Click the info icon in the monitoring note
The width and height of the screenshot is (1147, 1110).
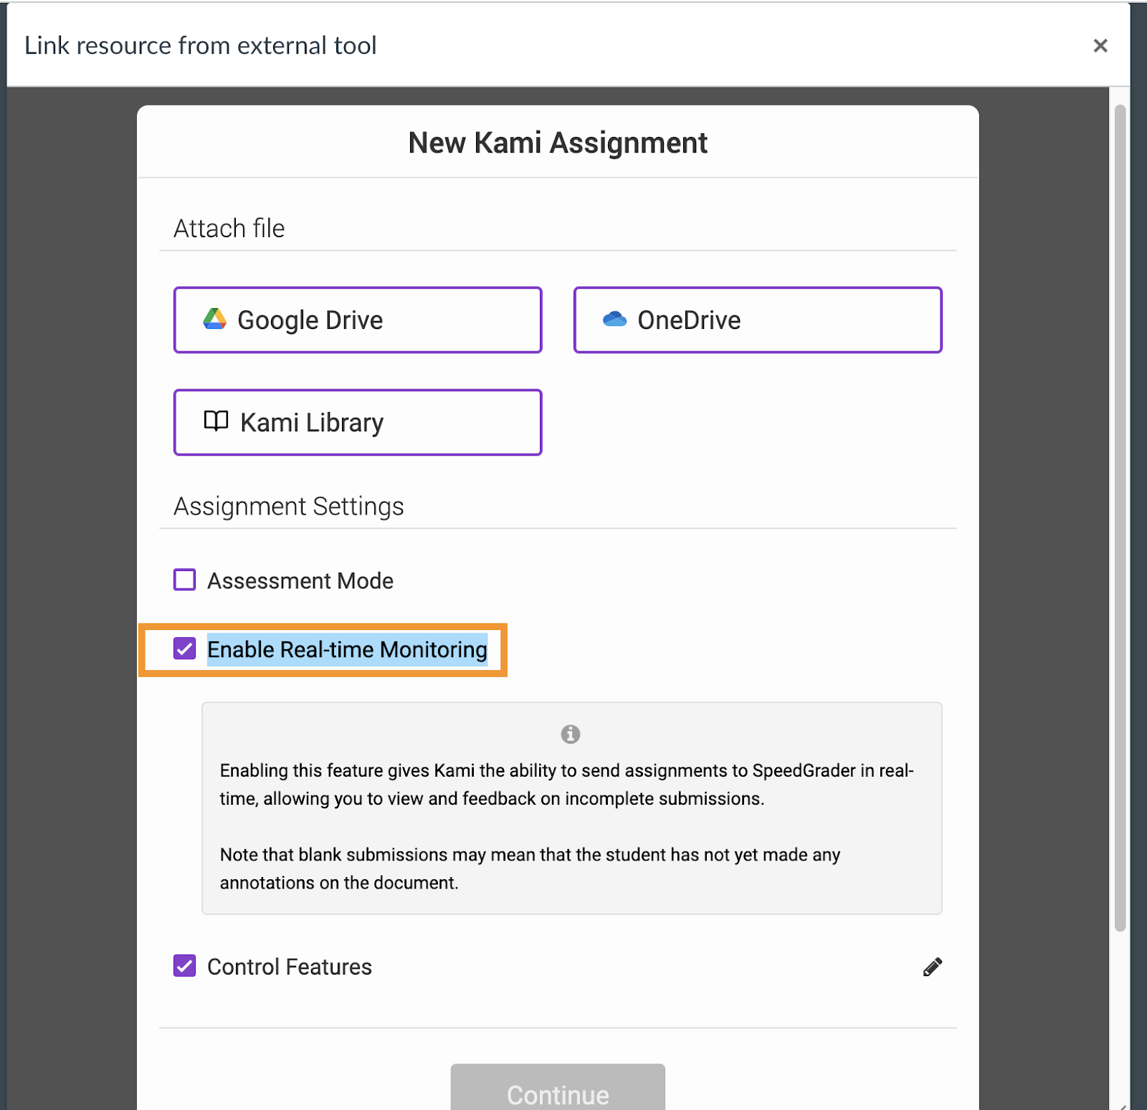pos(571,734)
